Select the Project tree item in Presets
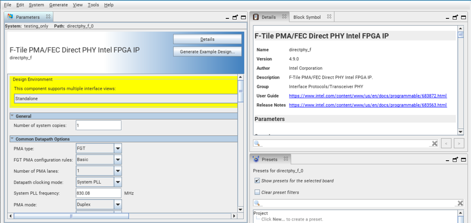Image resolution: width=471 pixels, height=223 pixels. click(x=260, y=213)
